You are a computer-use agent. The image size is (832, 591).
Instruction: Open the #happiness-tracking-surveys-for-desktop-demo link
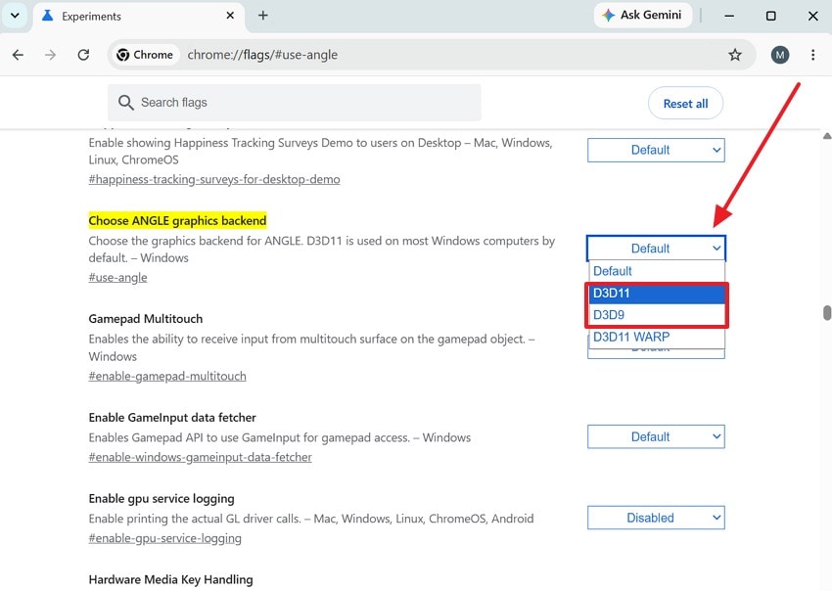click(214, 179)
